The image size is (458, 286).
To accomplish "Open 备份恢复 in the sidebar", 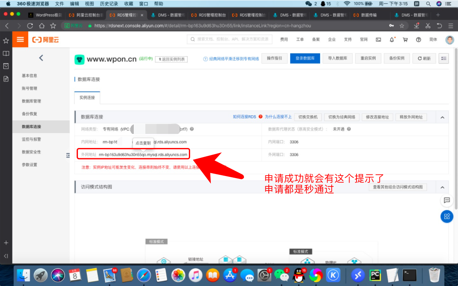I will (x=29, y=114).
